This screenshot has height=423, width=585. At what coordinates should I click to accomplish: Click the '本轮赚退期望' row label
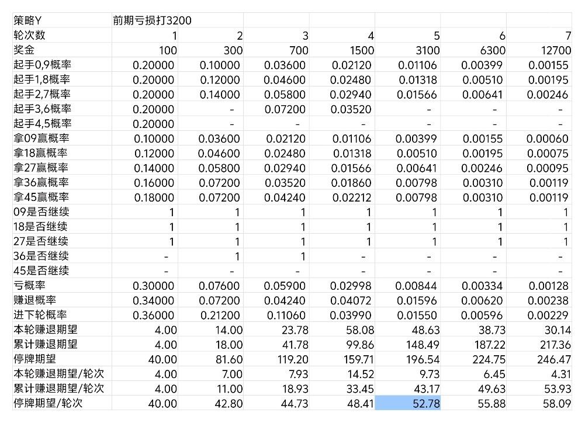[46, 330]
